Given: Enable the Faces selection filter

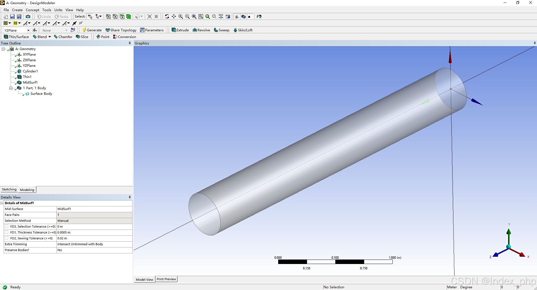Looking at the screenshot, I should pyautogui.click(x=122, y=16).
